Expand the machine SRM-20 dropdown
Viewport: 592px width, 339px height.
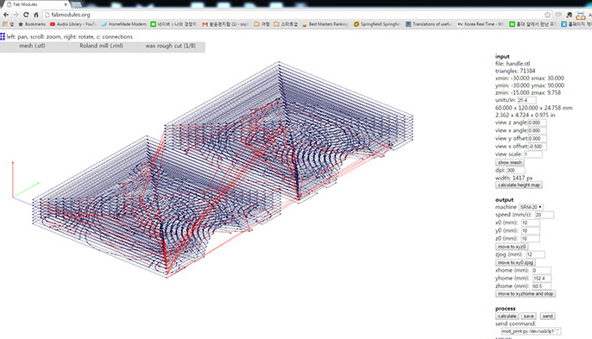click(x=531, y=207)
